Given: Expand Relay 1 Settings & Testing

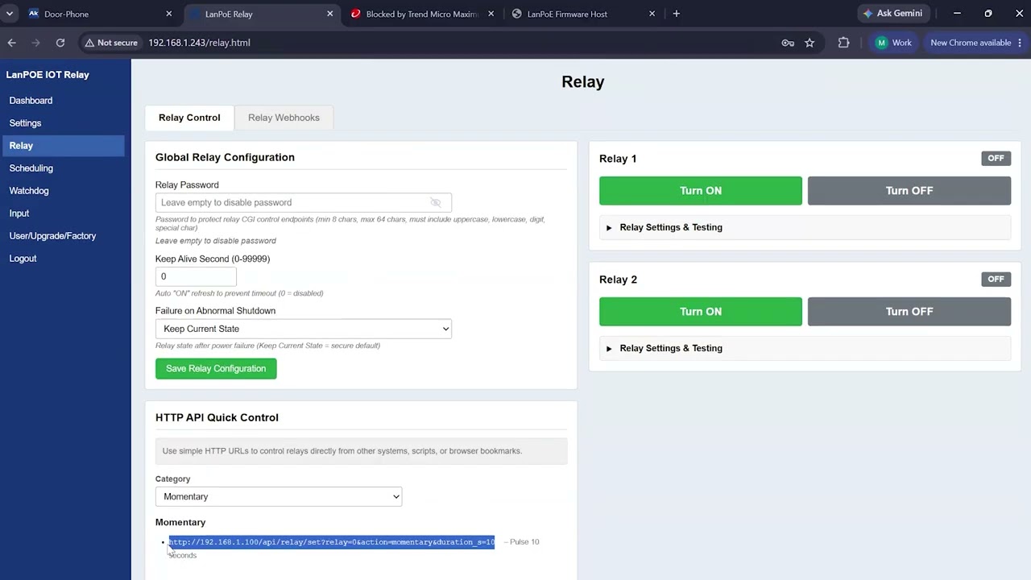Looking at the screenshot, I should pyautogui.click(x=805, y=227).
